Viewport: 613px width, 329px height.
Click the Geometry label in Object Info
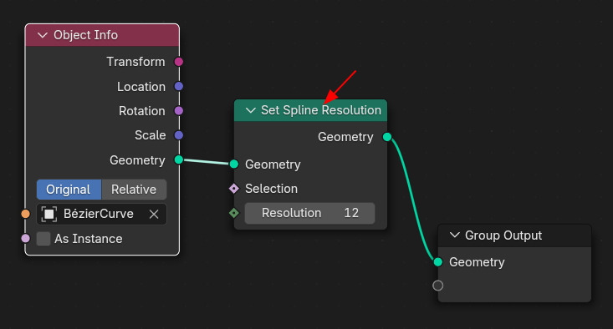pos(137,160)
